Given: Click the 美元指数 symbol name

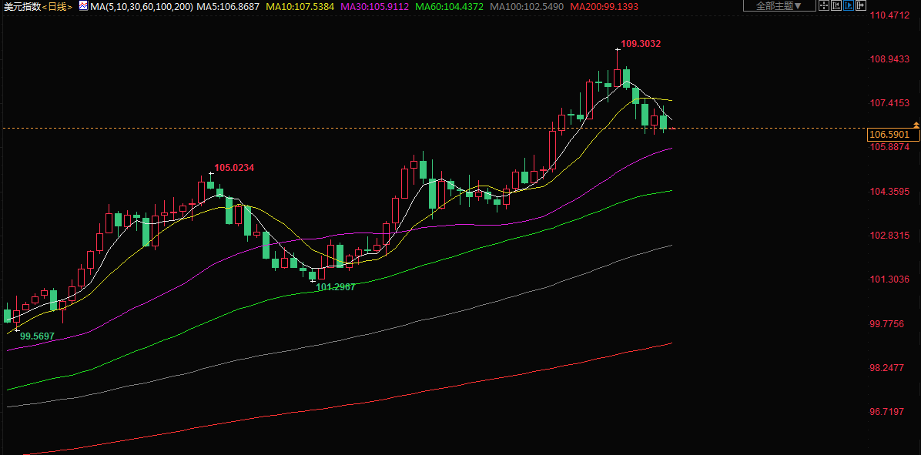Looking at the screenshot, I should click(x=21, y=7).
